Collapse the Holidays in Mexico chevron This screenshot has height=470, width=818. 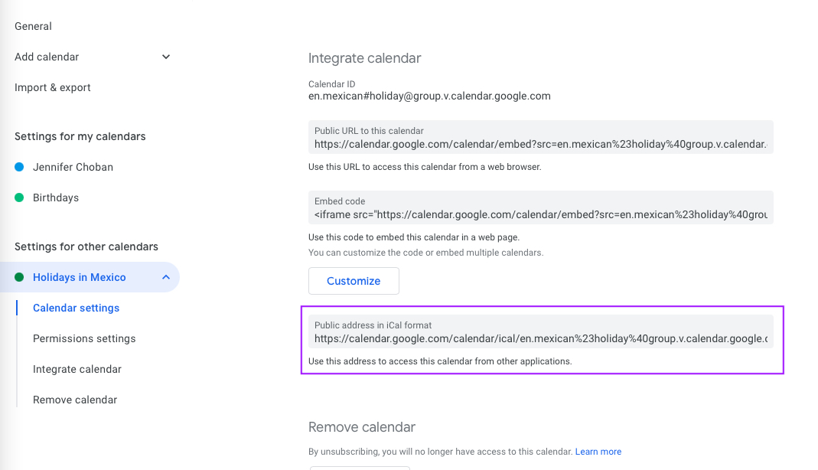click(166, 277)
